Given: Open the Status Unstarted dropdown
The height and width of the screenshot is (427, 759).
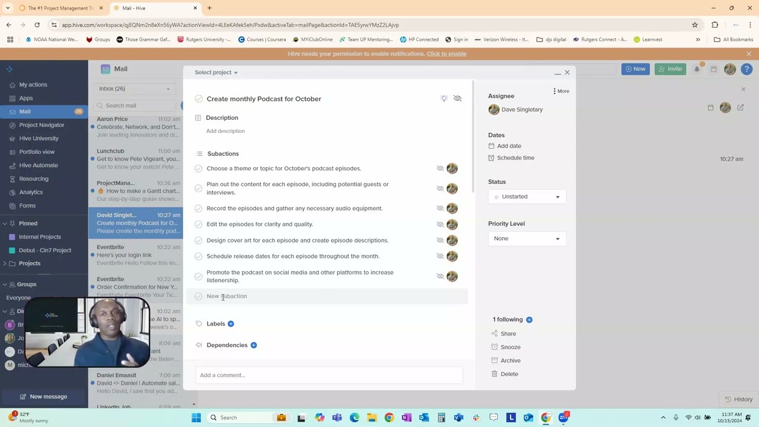Looking at the screenshot, I should 527,197.
